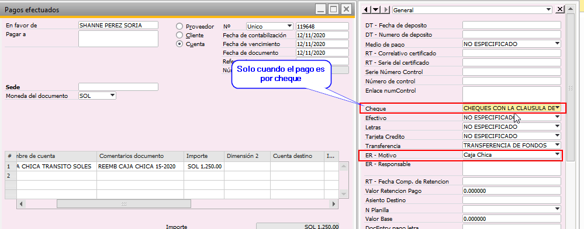This screenshot has width=584, height=229.
Task: Click the Importe total field SOL 1,250.00
Action: [x=298, y=227]
